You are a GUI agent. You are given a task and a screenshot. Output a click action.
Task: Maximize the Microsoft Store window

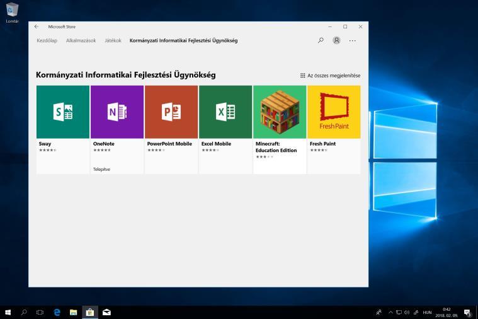point(345,26)
